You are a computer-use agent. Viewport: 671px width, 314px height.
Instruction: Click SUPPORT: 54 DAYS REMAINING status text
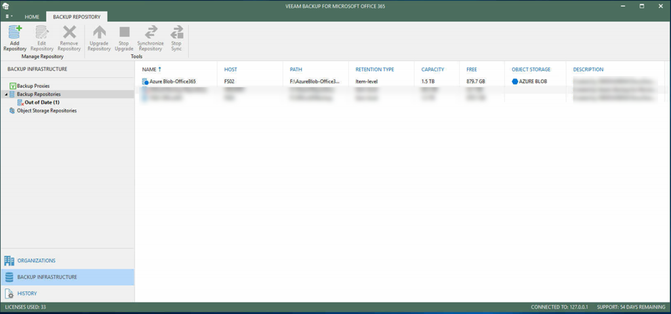coord(631,307)
